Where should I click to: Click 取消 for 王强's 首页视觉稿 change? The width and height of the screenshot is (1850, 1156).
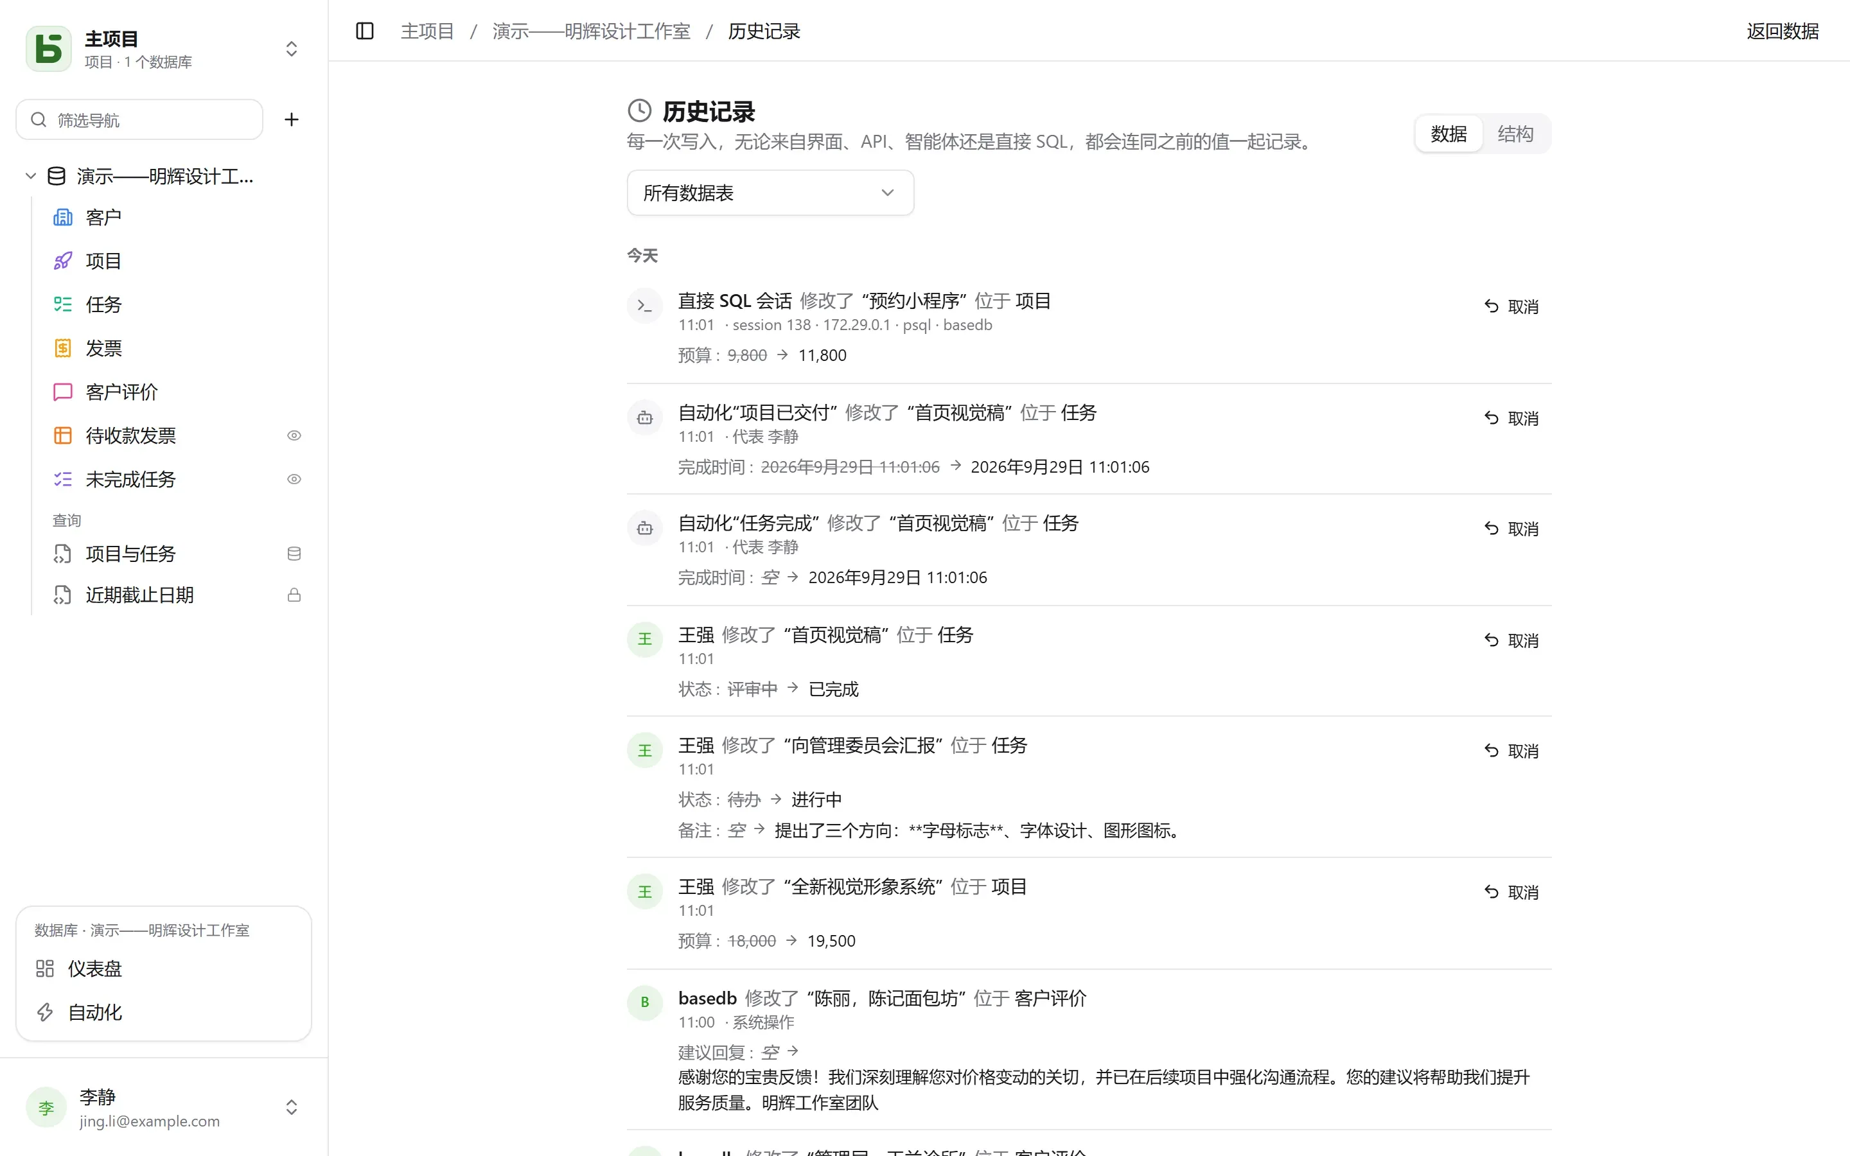click(1511, 641)
